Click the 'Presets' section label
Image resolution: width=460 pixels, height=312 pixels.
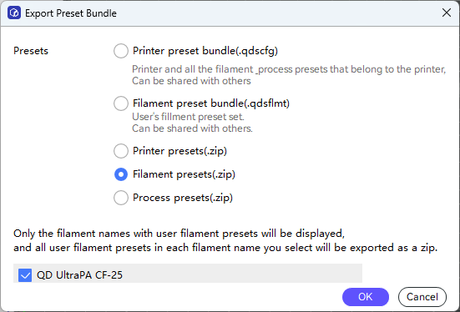31,51
